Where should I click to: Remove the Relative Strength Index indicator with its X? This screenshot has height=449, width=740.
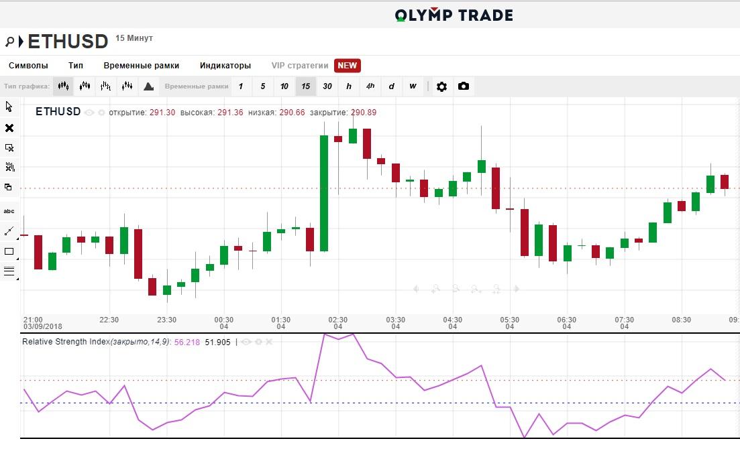(269, 342)
